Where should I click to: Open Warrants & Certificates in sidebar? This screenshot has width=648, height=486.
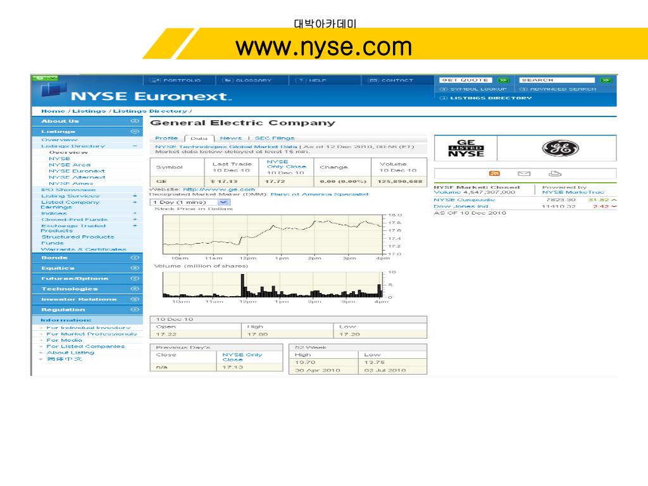pyautogui.click(x=84, y=249)
